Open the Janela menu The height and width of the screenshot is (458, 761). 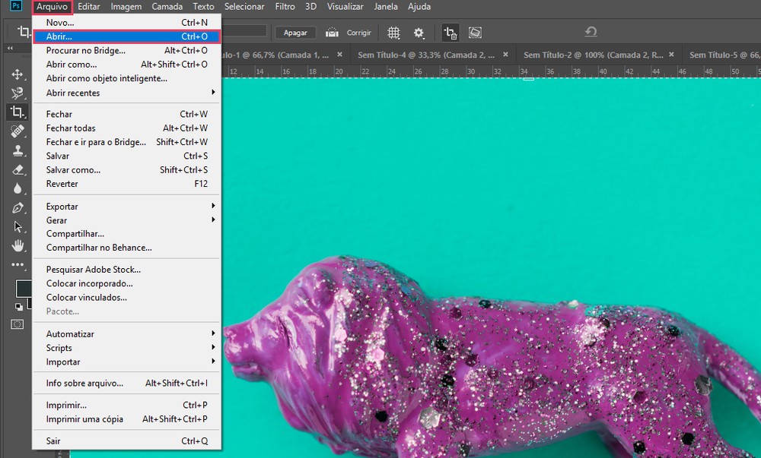[x=386, y=6]
